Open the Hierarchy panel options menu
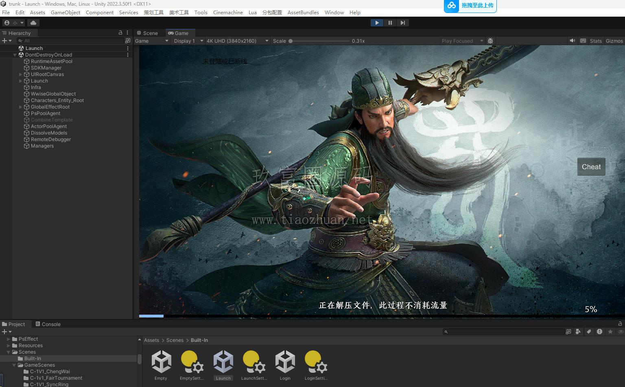The width and height of the screenshot is (625, 387). tap(127, 33)
